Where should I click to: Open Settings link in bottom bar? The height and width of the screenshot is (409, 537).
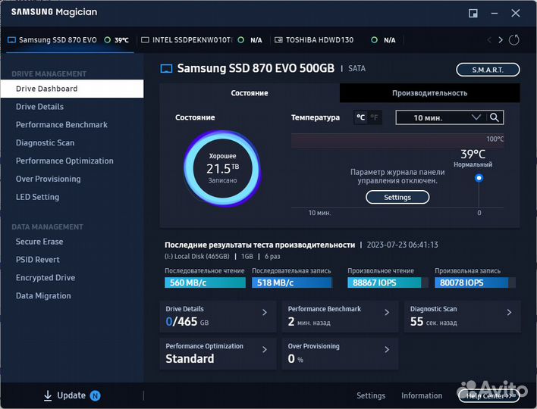371,395
